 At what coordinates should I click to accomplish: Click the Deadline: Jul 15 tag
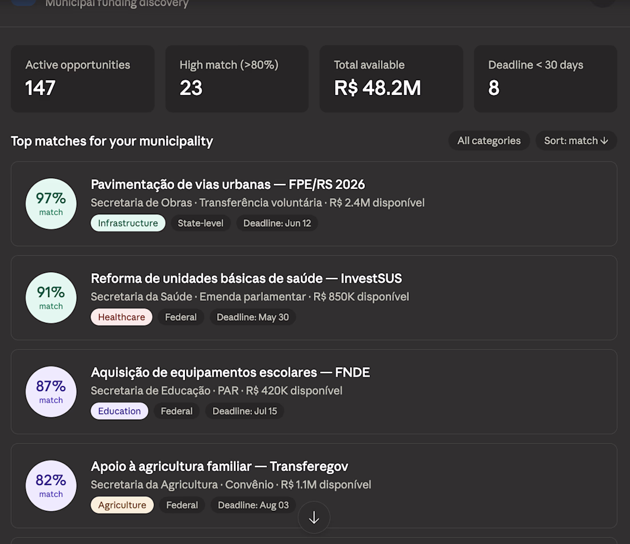tap(245, 411)
